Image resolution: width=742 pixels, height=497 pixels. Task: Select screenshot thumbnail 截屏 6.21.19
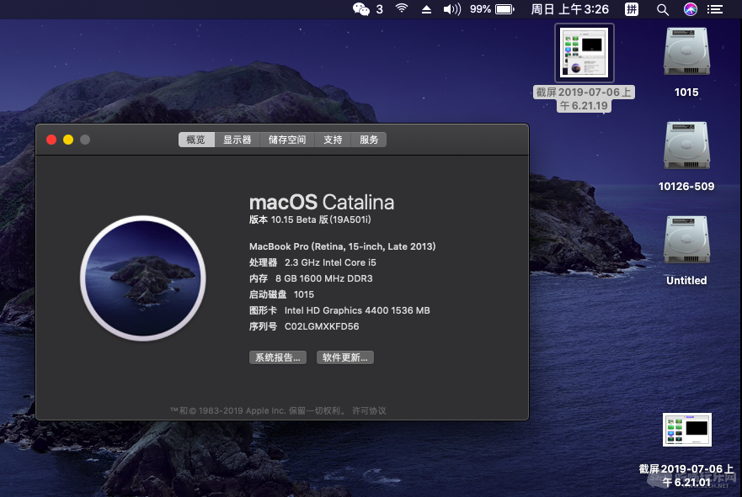pos(585,53)
